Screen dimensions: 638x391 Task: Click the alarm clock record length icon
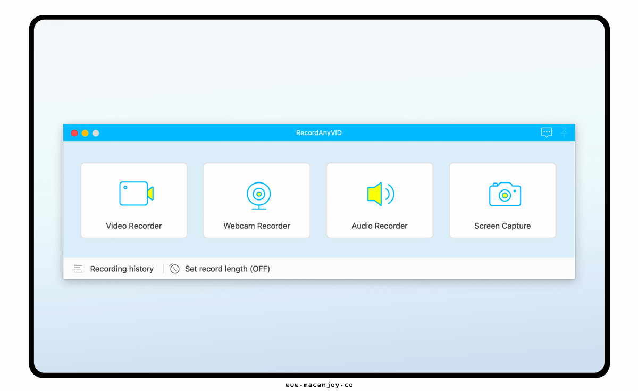pos(174,269)
